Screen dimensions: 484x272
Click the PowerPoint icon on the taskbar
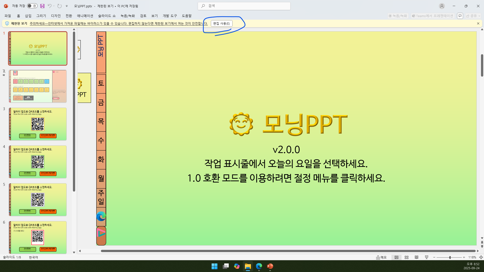click(270, 266)
